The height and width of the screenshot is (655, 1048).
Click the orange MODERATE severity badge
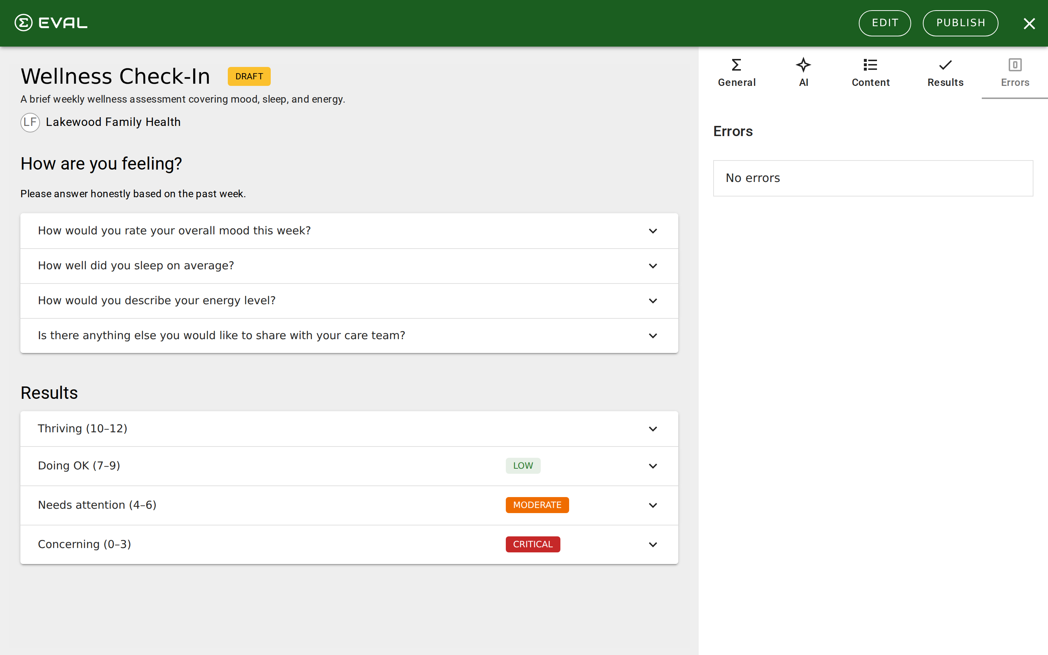tap(537, 505)
